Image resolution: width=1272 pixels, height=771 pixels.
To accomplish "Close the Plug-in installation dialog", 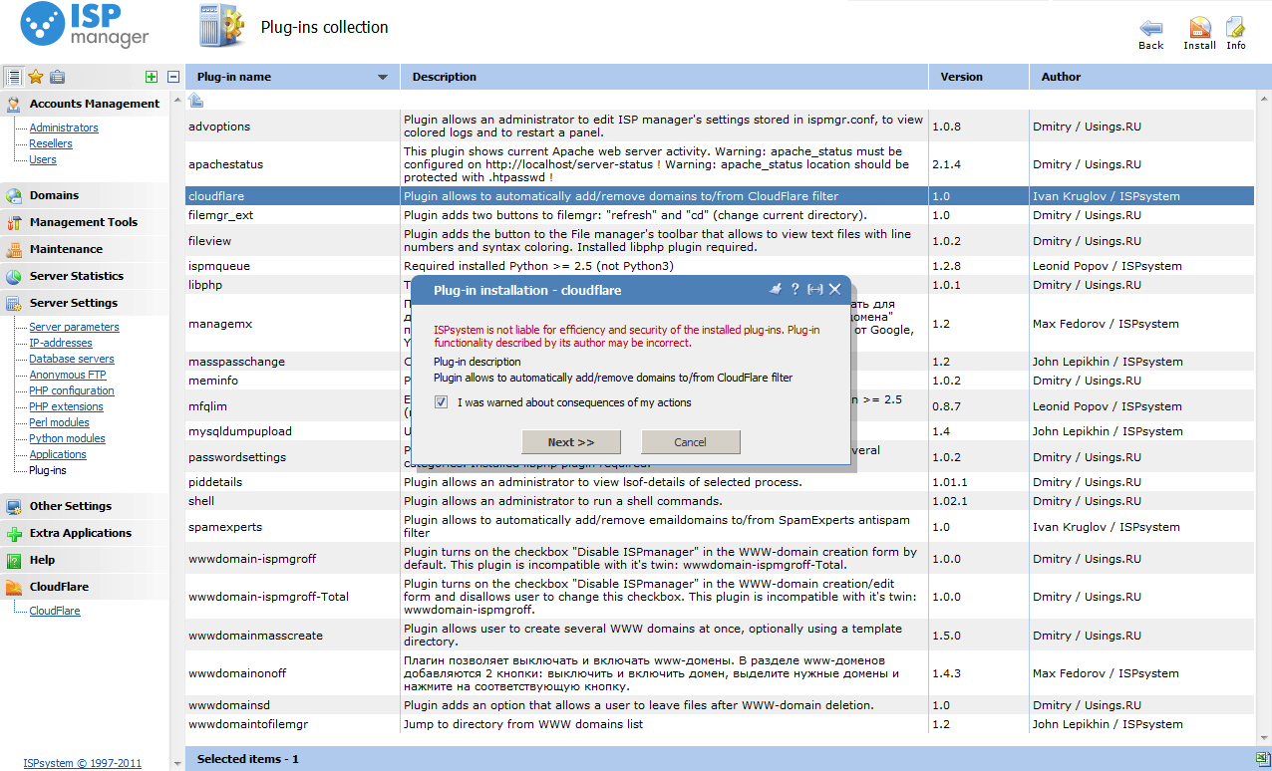I will (835, 289).
